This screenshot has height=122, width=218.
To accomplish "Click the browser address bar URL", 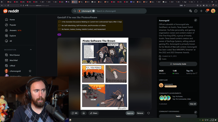I will coord(39,5).
